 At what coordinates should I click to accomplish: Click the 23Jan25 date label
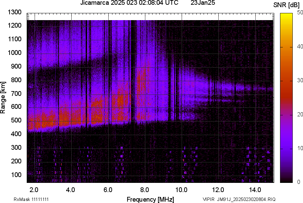(x=202, y=3)
